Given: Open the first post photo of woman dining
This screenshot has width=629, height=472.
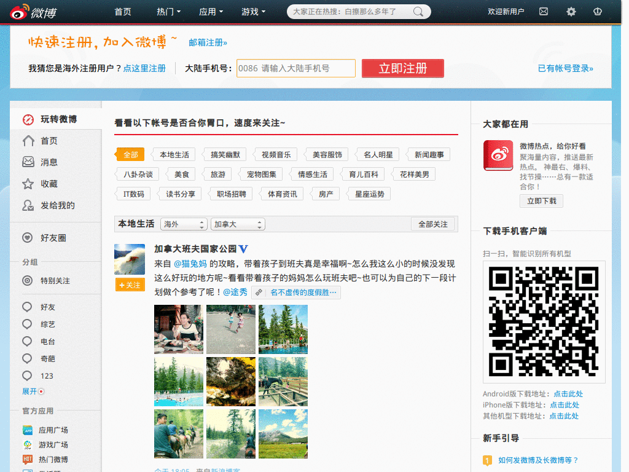Looking at the screenshot, I should point(179,329).
